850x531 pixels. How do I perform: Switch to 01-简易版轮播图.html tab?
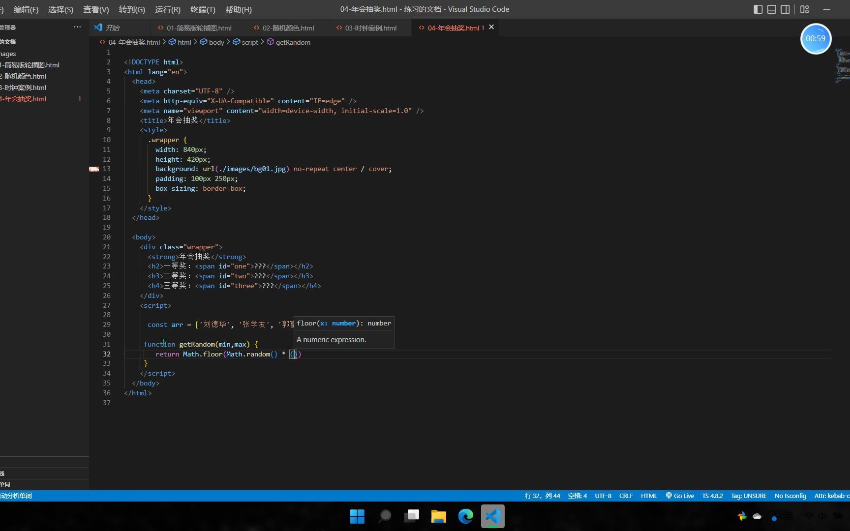point(199,28)
